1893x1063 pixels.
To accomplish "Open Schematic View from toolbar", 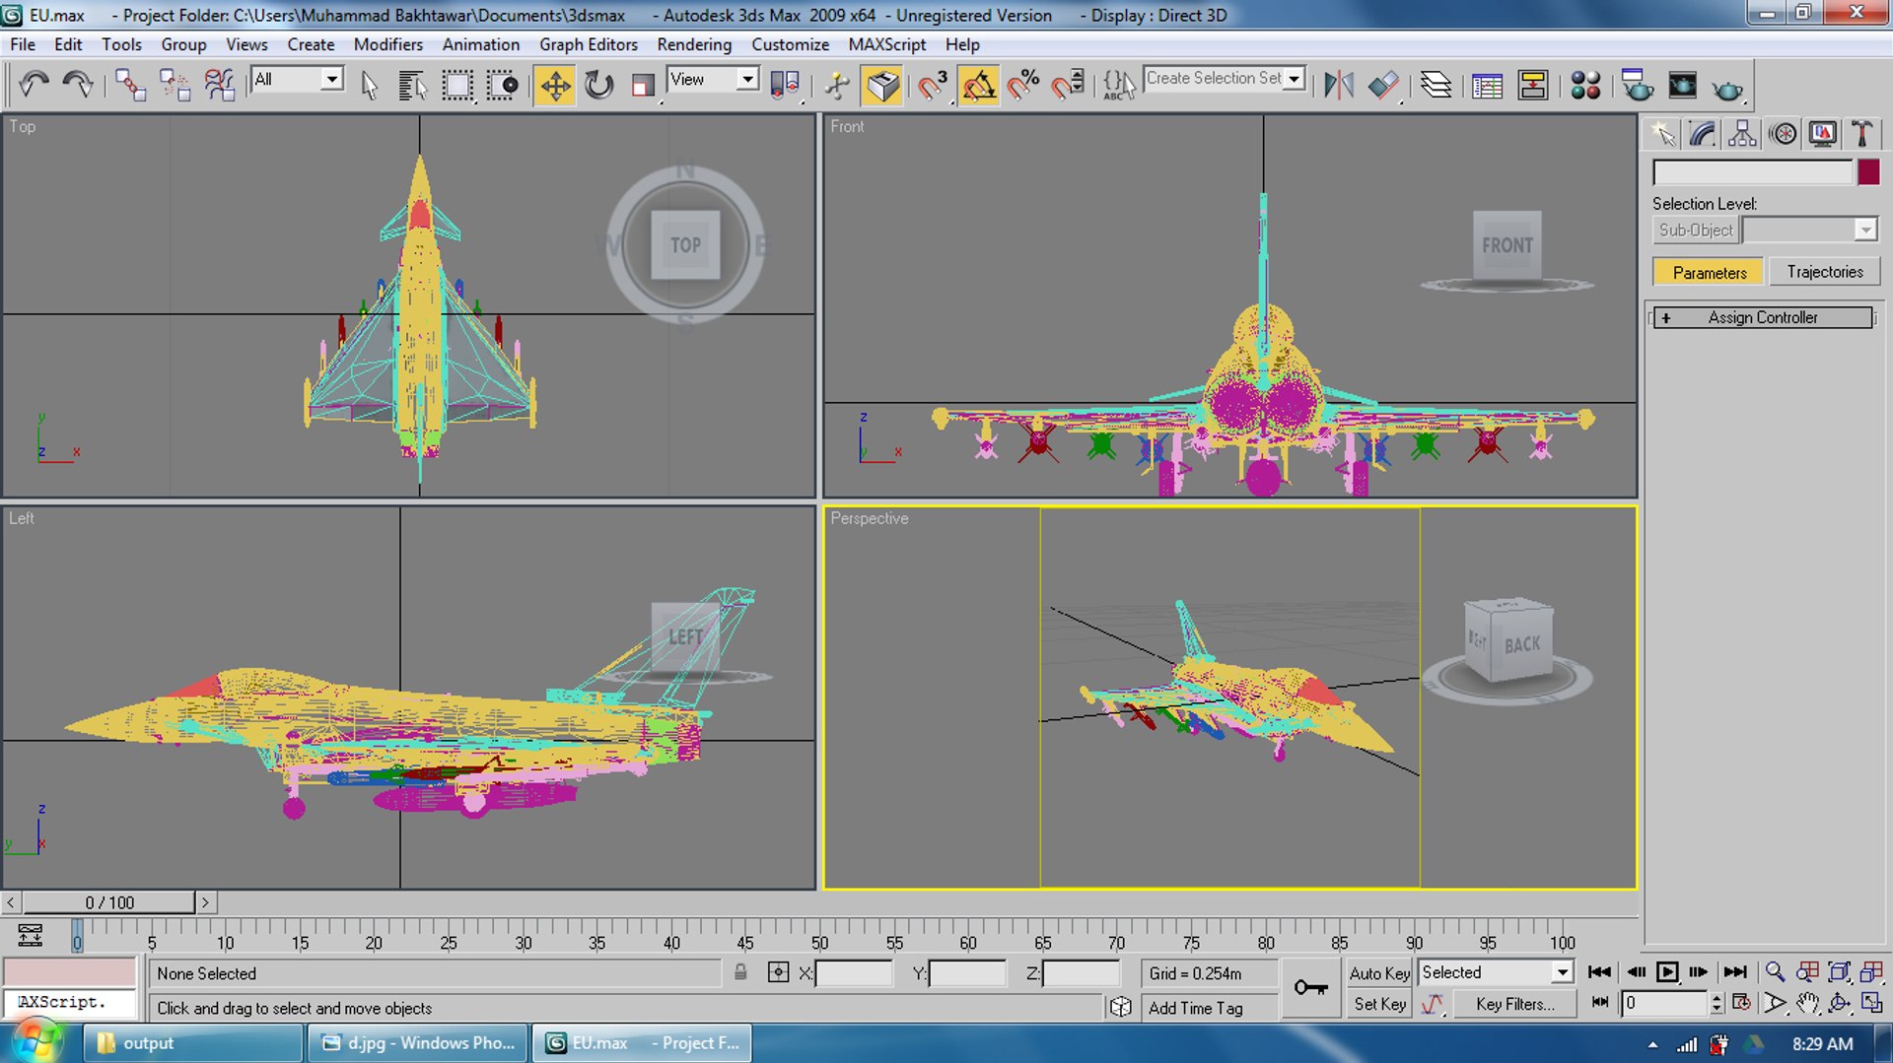I will click(x=1533, y=85).
